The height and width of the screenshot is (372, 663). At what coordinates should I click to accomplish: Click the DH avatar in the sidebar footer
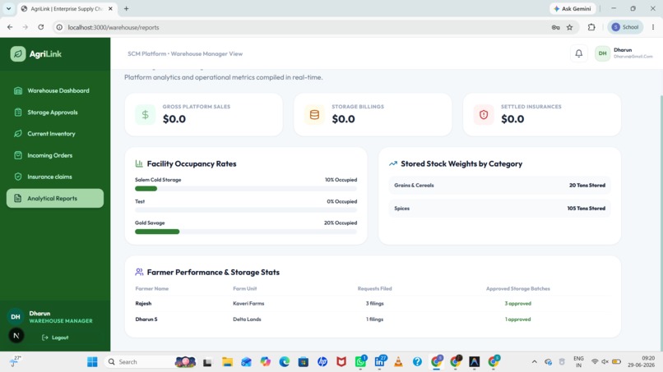point(16,316)
